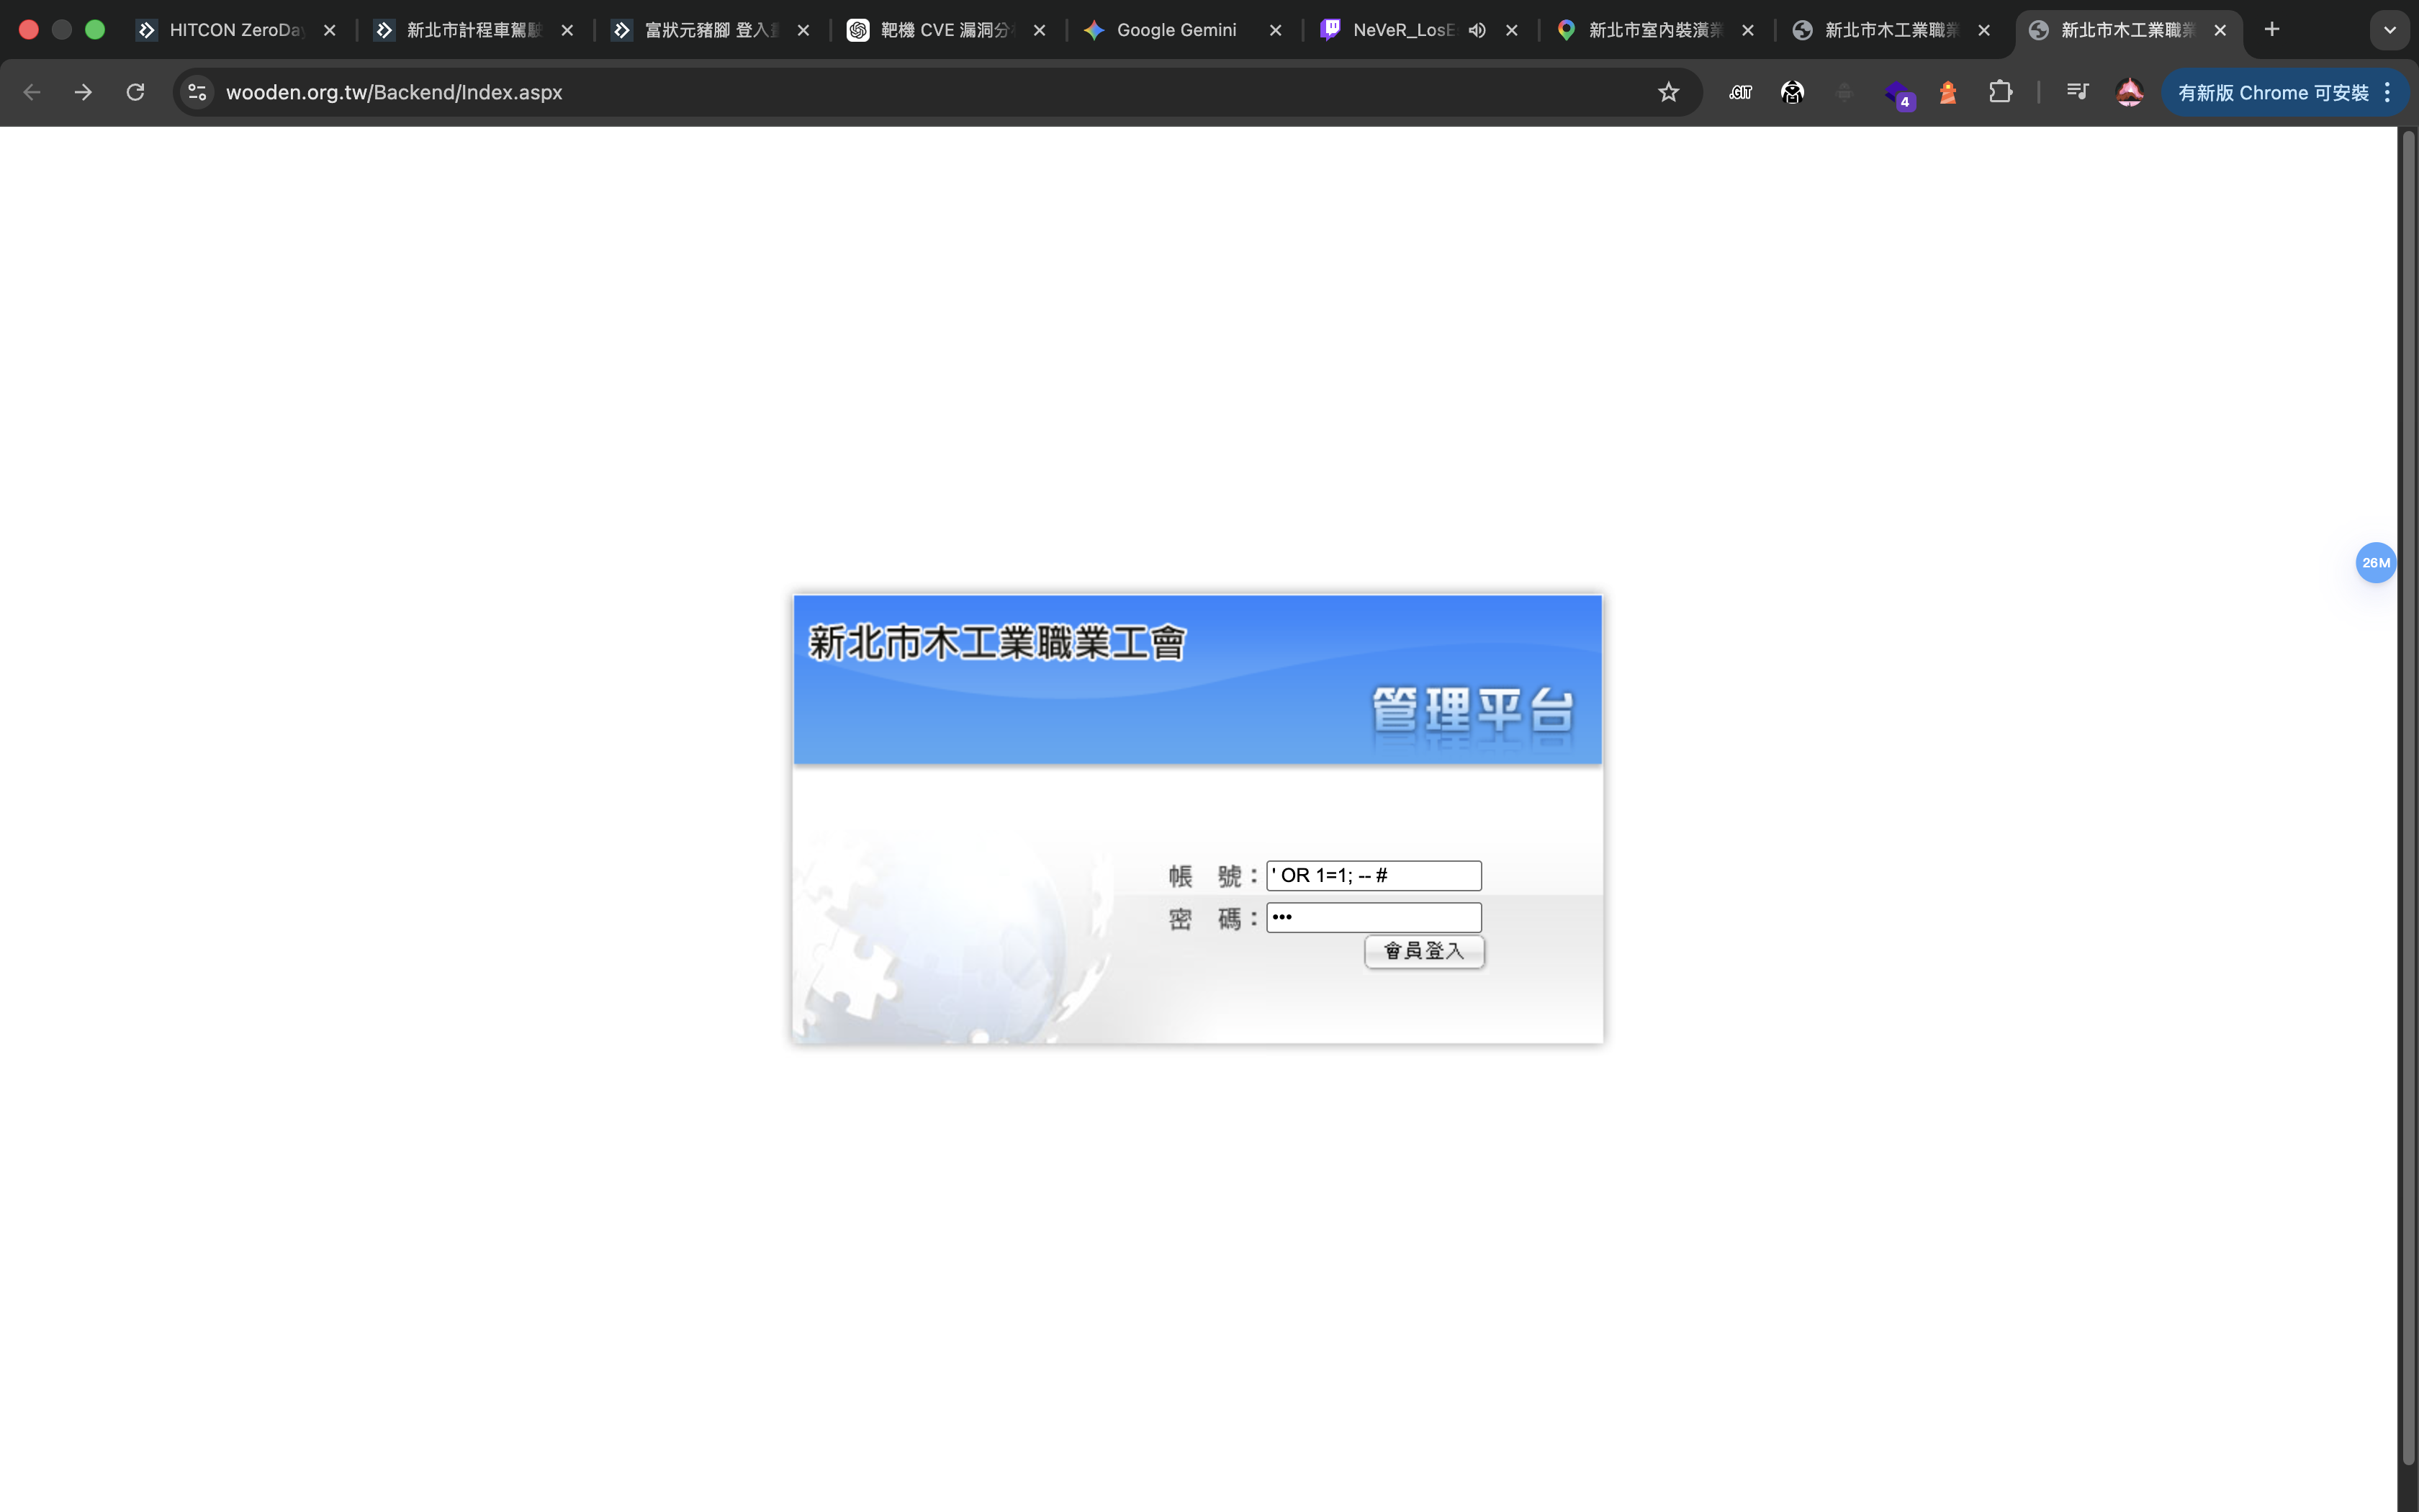Close the 富狀元豬腳 tab
Screen dimensions: 2419x1512
click(803, 30)
